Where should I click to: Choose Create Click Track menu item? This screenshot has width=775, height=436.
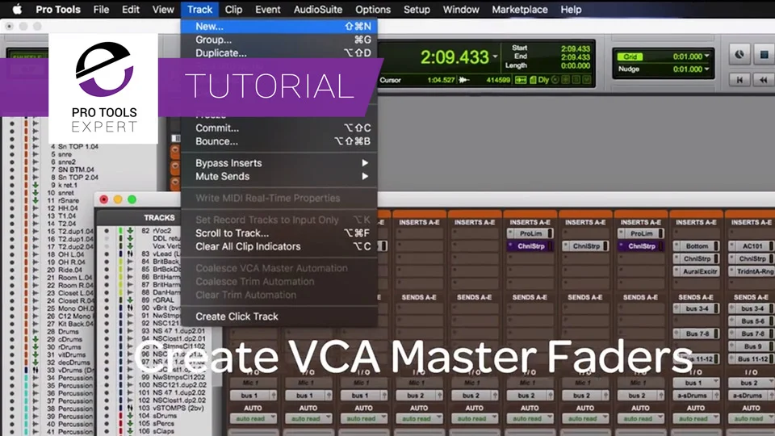[x=279, y=317]
